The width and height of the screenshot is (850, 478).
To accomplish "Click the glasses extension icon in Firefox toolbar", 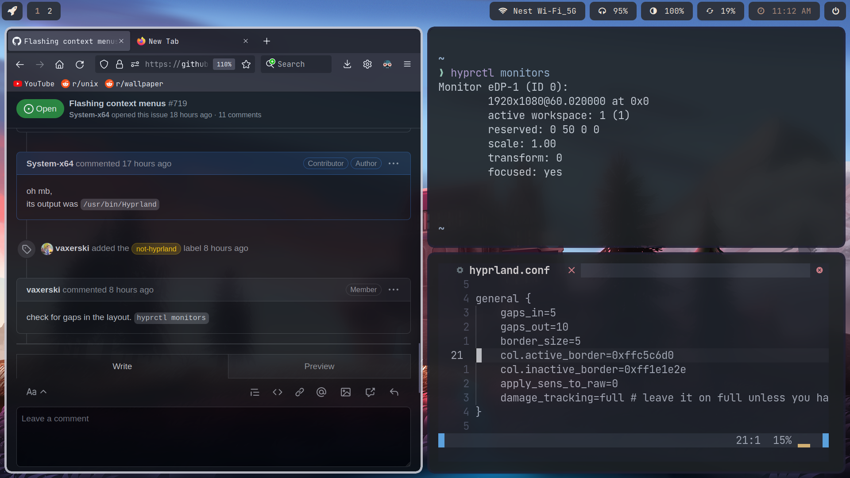I will point(387,65).
